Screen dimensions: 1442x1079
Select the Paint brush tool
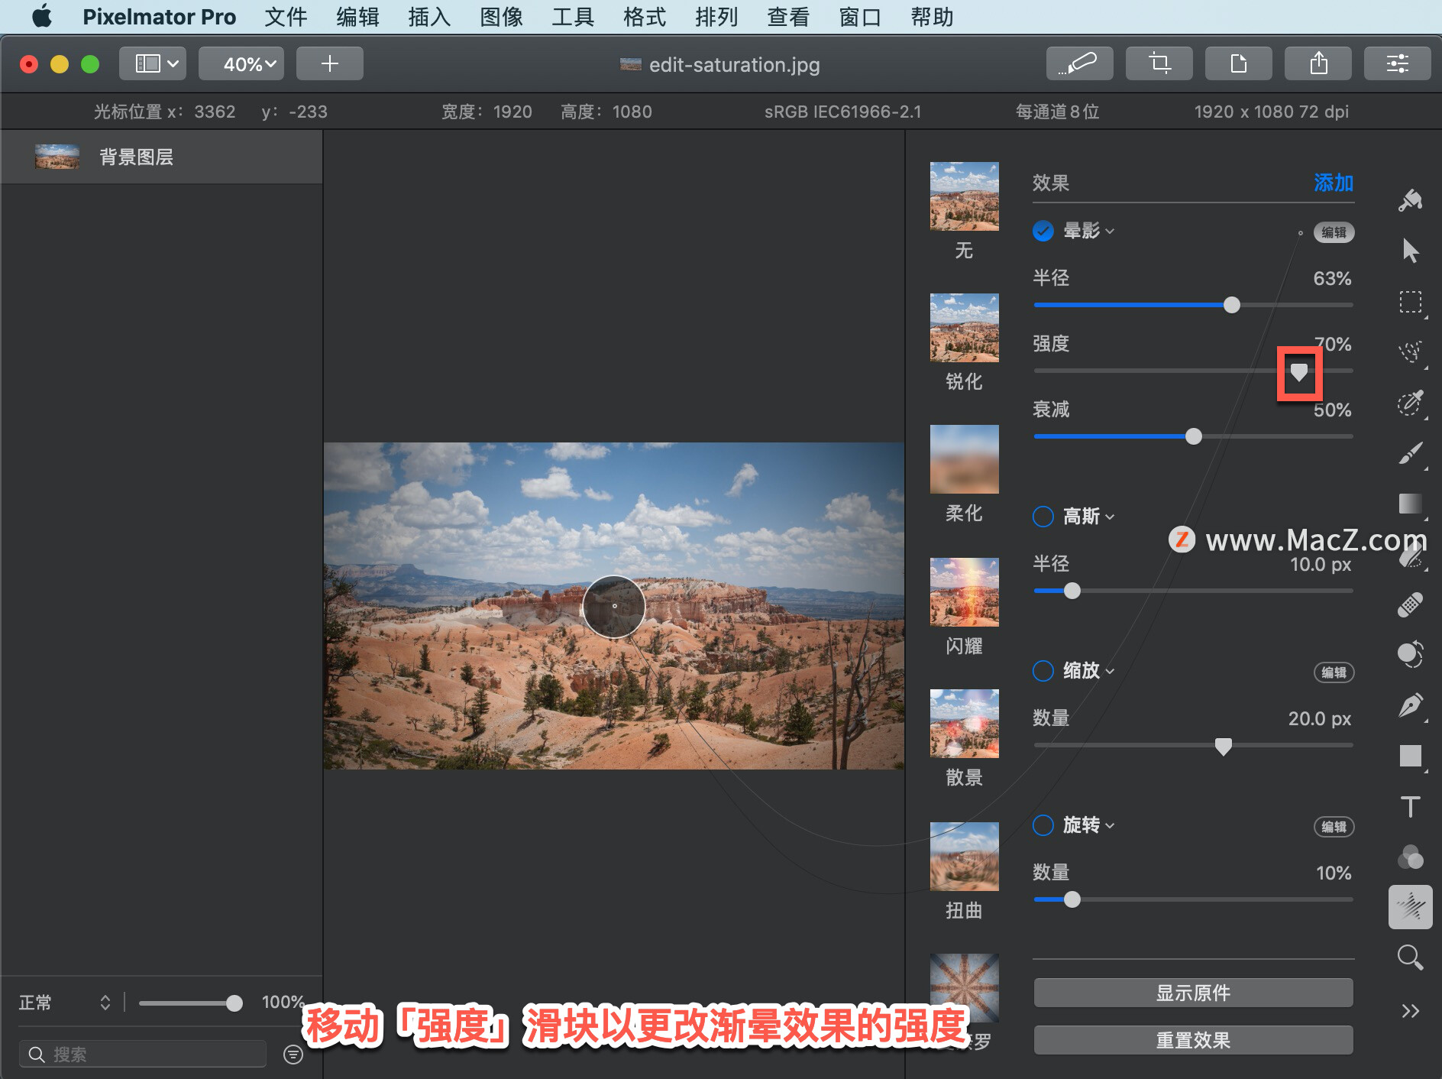1410,453
